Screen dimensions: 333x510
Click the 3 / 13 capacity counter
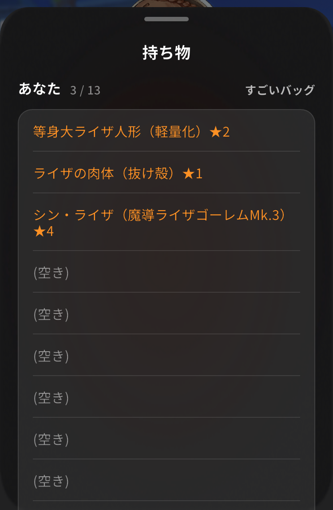tap(85, 90)
